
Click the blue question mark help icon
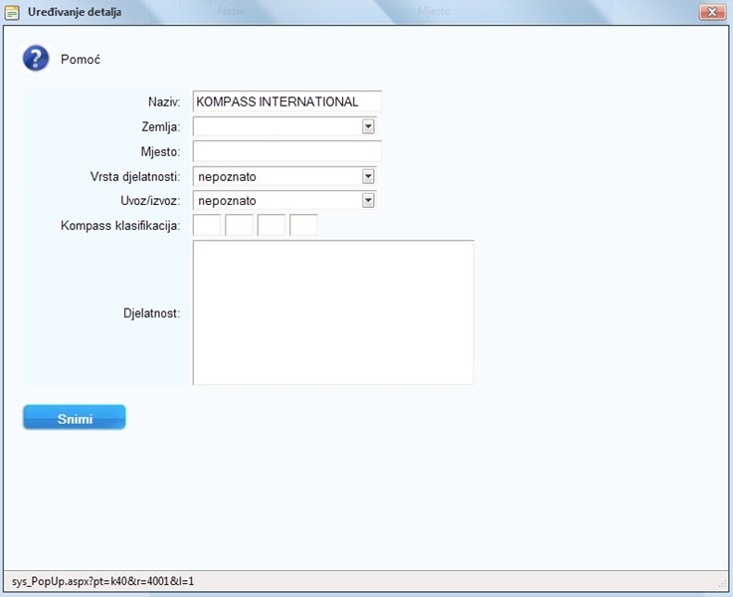click(x=36, y=59)
